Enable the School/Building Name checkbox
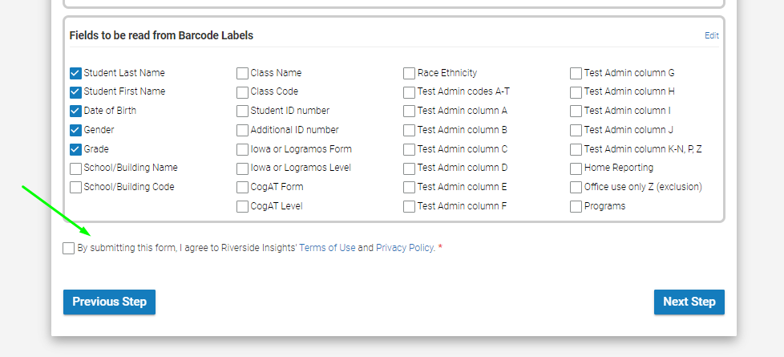Image resolution: width=784 pixels, height=357 pixels. click(75, 168)
